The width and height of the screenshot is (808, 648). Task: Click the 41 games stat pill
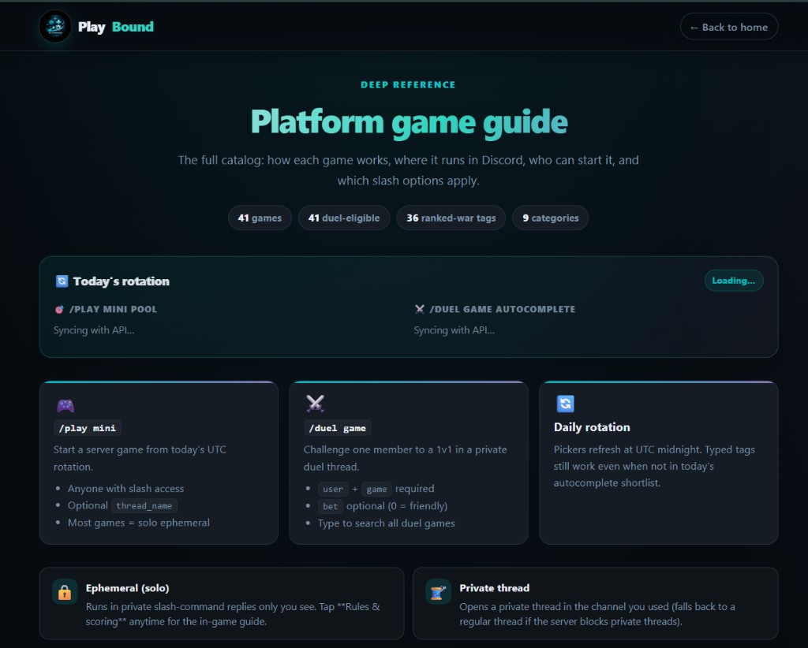click(260, 218)
